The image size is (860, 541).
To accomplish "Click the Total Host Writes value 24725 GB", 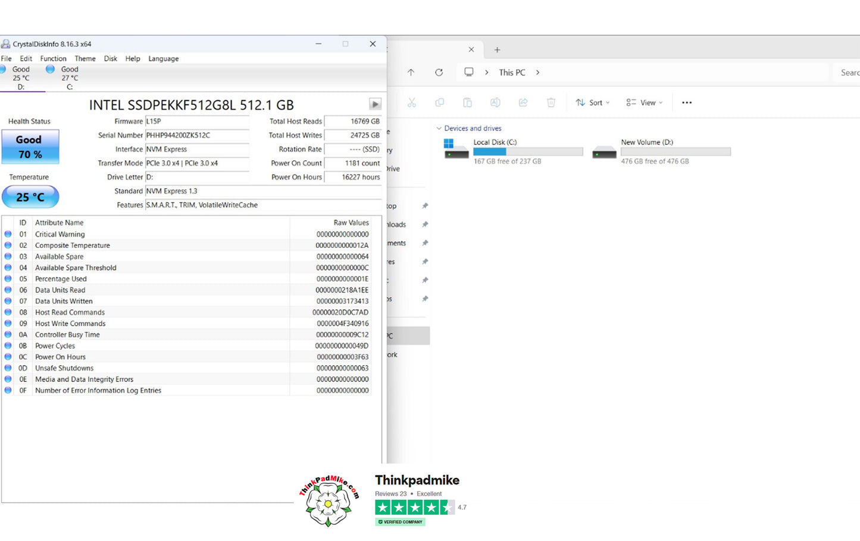I will (353, 135).
